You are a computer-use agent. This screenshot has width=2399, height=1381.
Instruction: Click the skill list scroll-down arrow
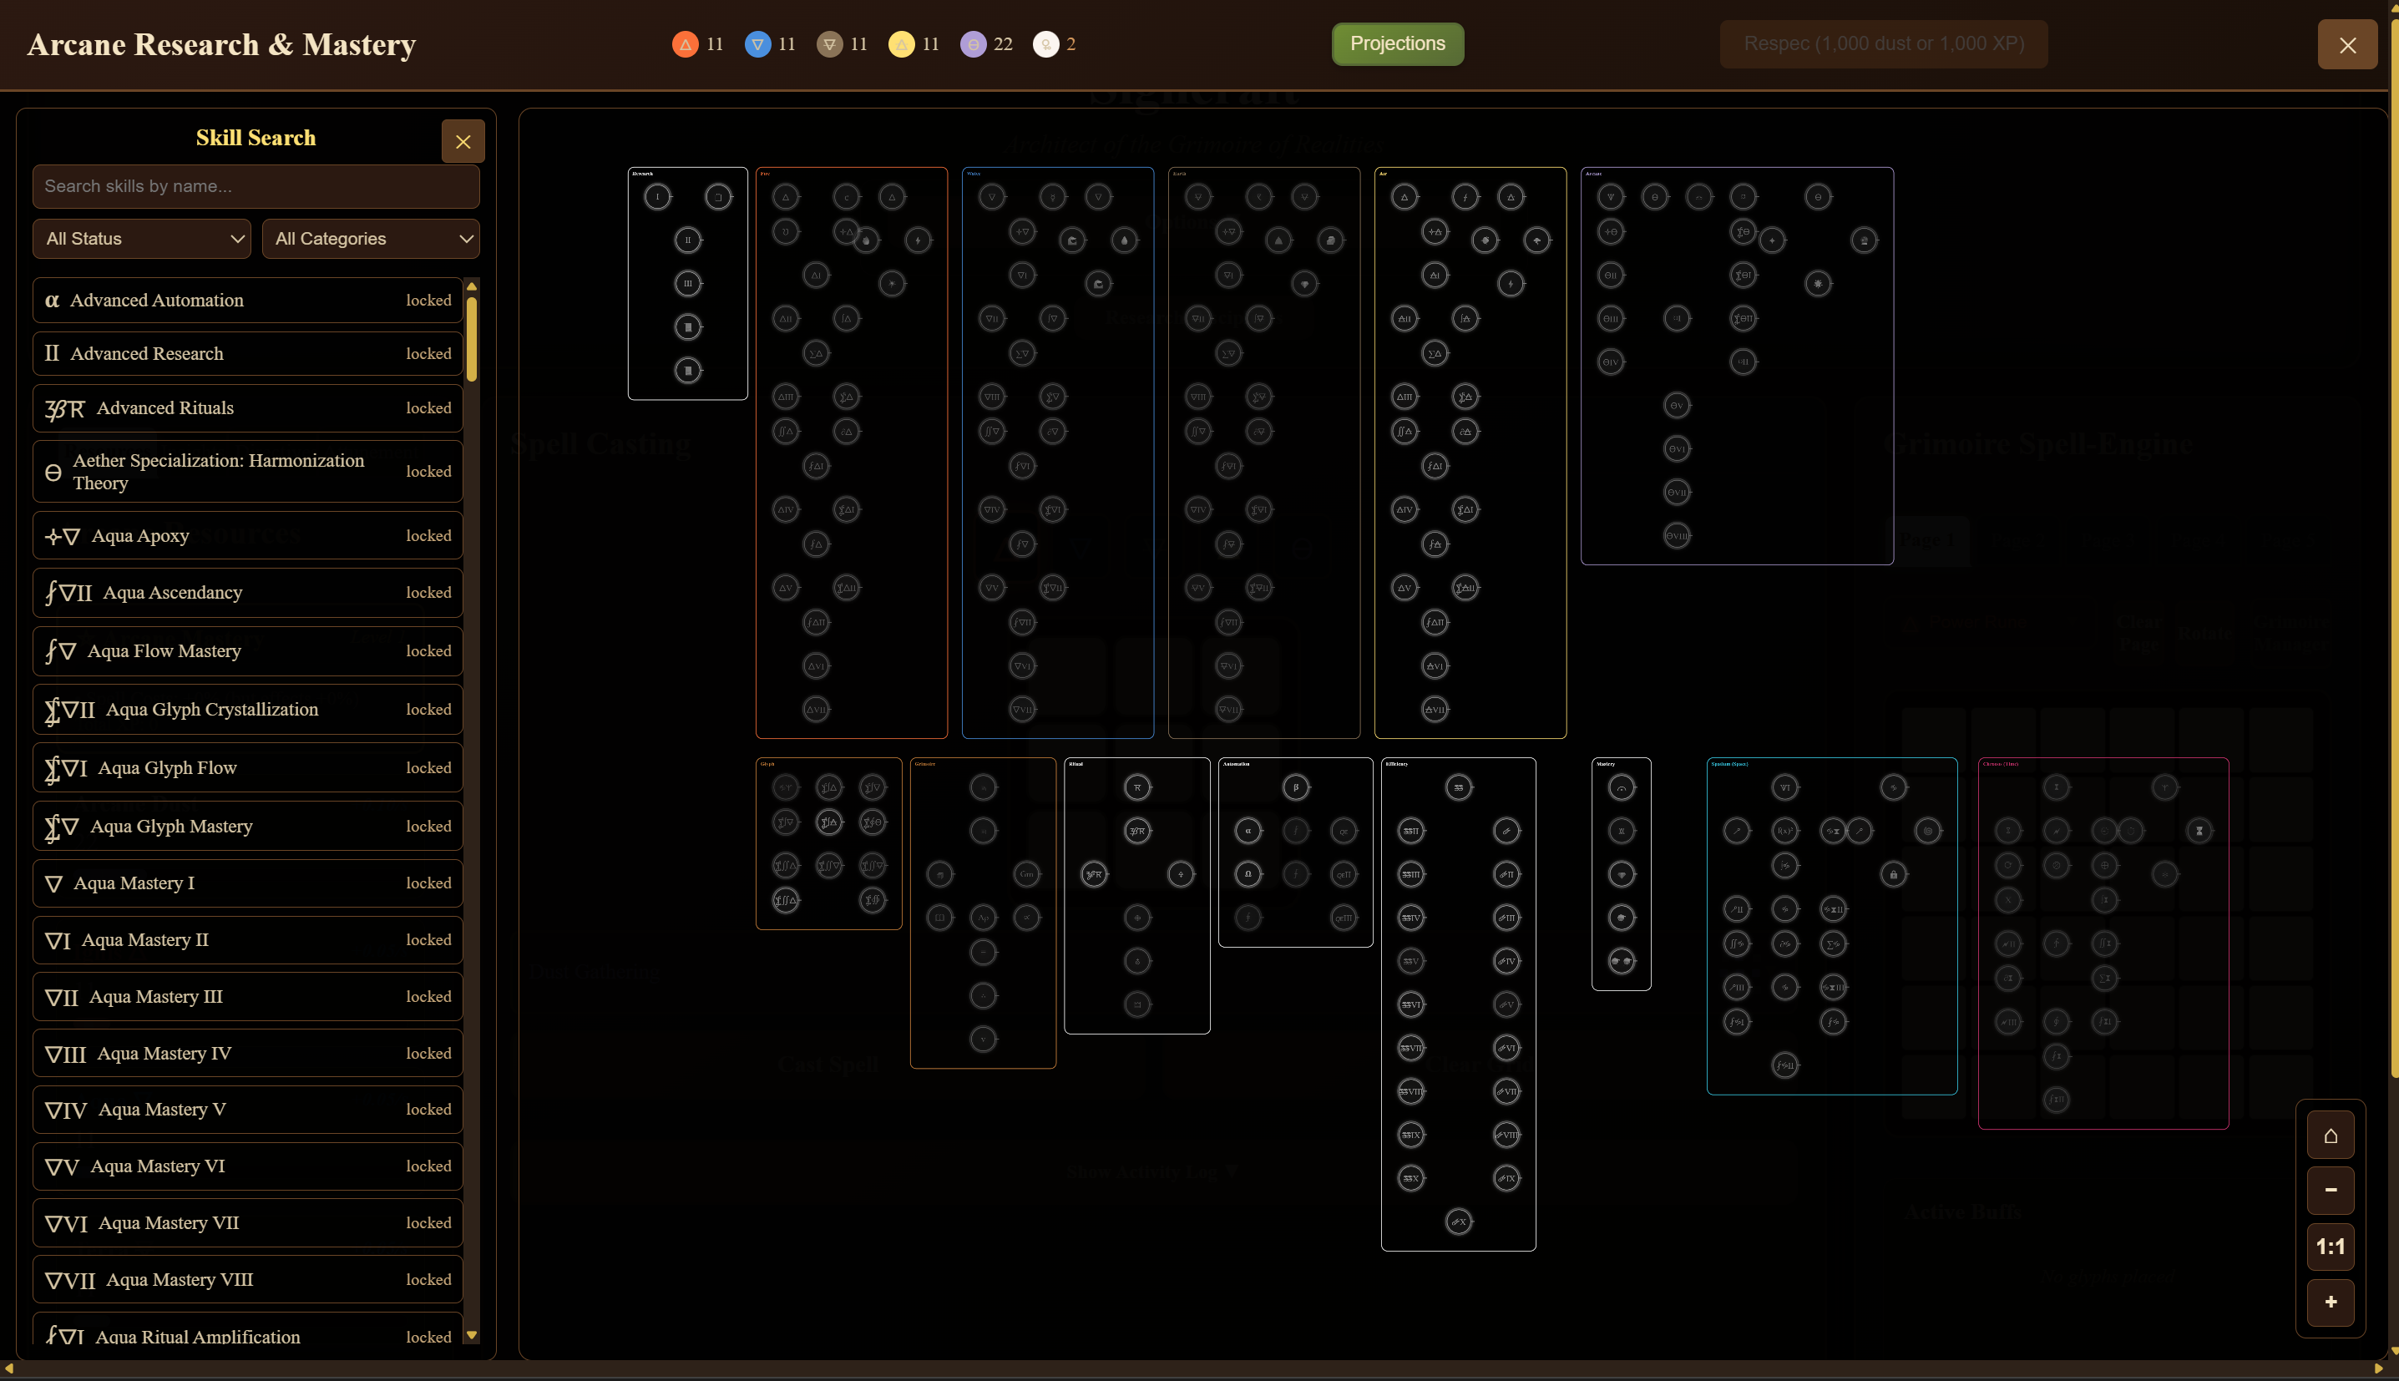pyautogui.click(x=472, y=1335)
